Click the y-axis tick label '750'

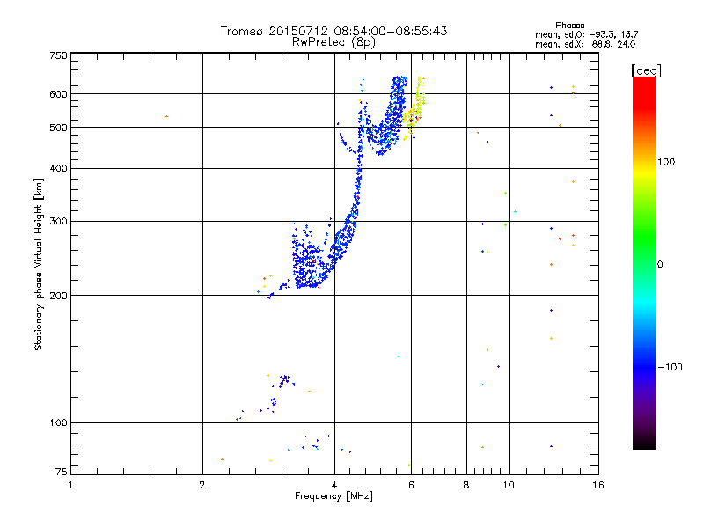coord(58,55)
